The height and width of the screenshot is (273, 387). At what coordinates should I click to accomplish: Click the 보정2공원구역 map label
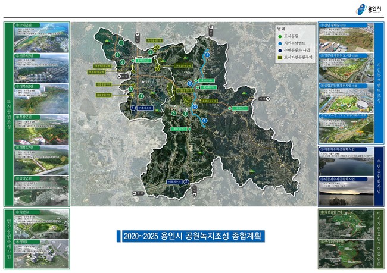coord(96,72)
